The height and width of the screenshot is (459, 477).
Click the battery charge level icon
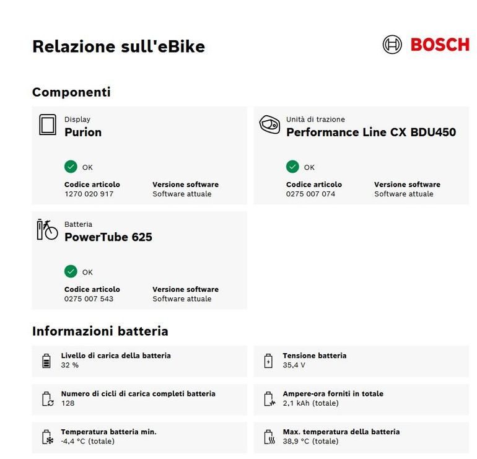(46, 361)
